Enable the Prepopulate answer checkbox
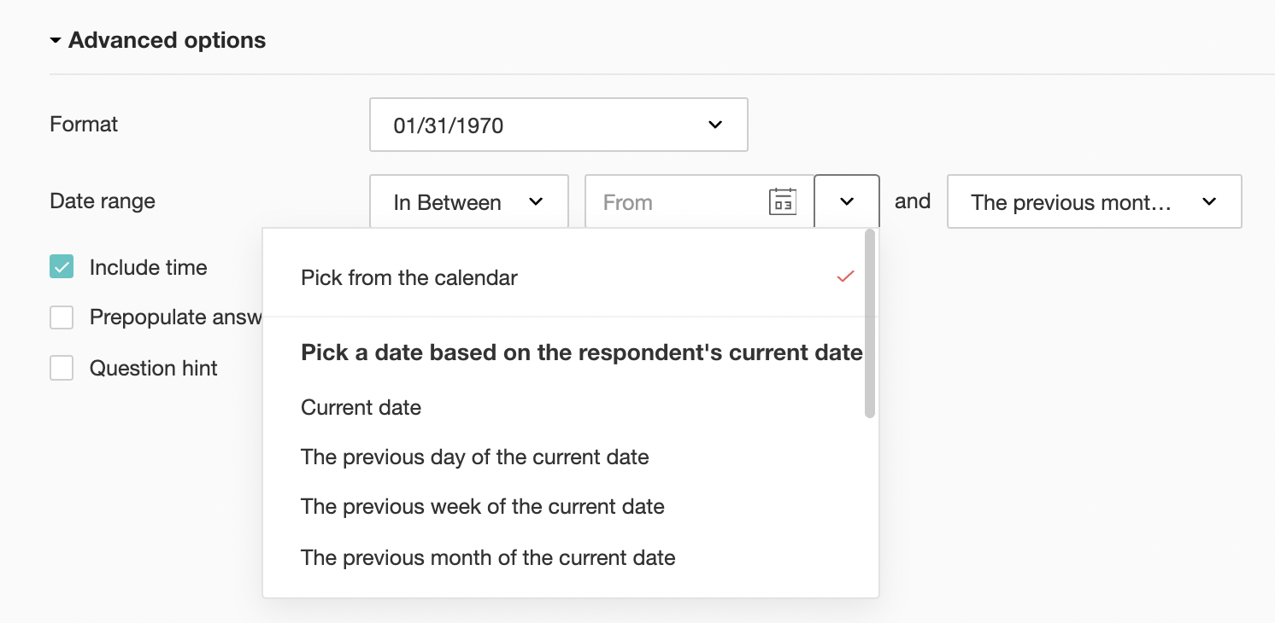Viewport: 1275px width, 623px height. click(62, 317)
